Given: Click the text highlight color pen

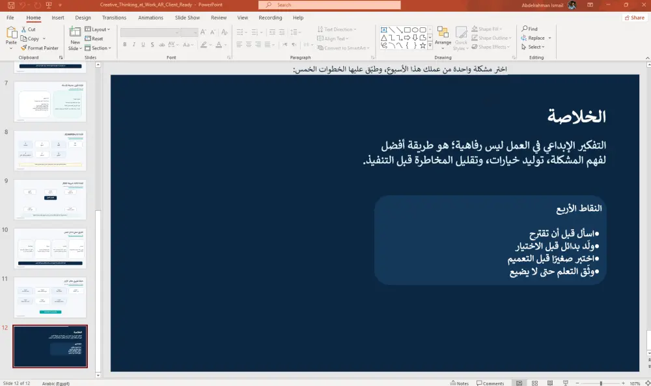Looking at the screenshot, I should tap(203, 44).
